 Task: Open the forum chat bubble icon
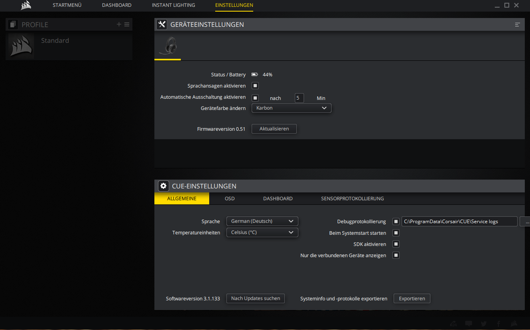(x=468, y=324)
